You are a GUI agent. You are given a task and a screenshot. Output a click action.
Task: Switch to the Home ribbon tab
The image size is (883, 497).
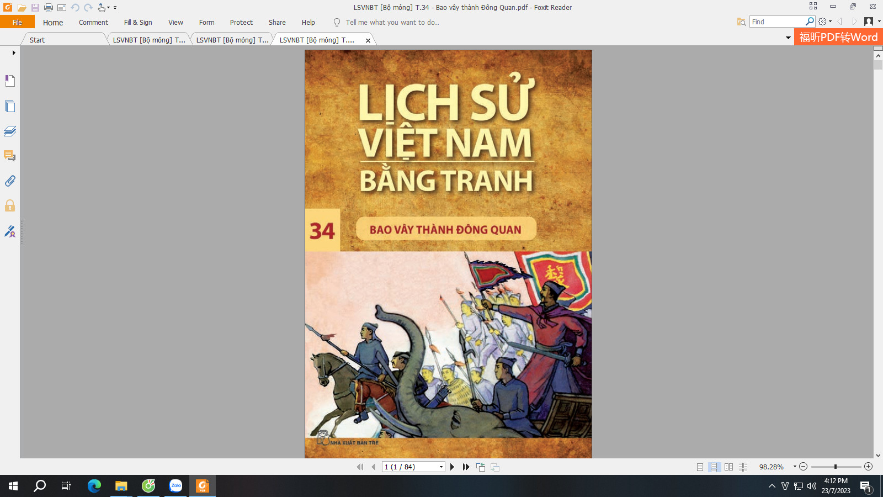click(x=53, y=23)
